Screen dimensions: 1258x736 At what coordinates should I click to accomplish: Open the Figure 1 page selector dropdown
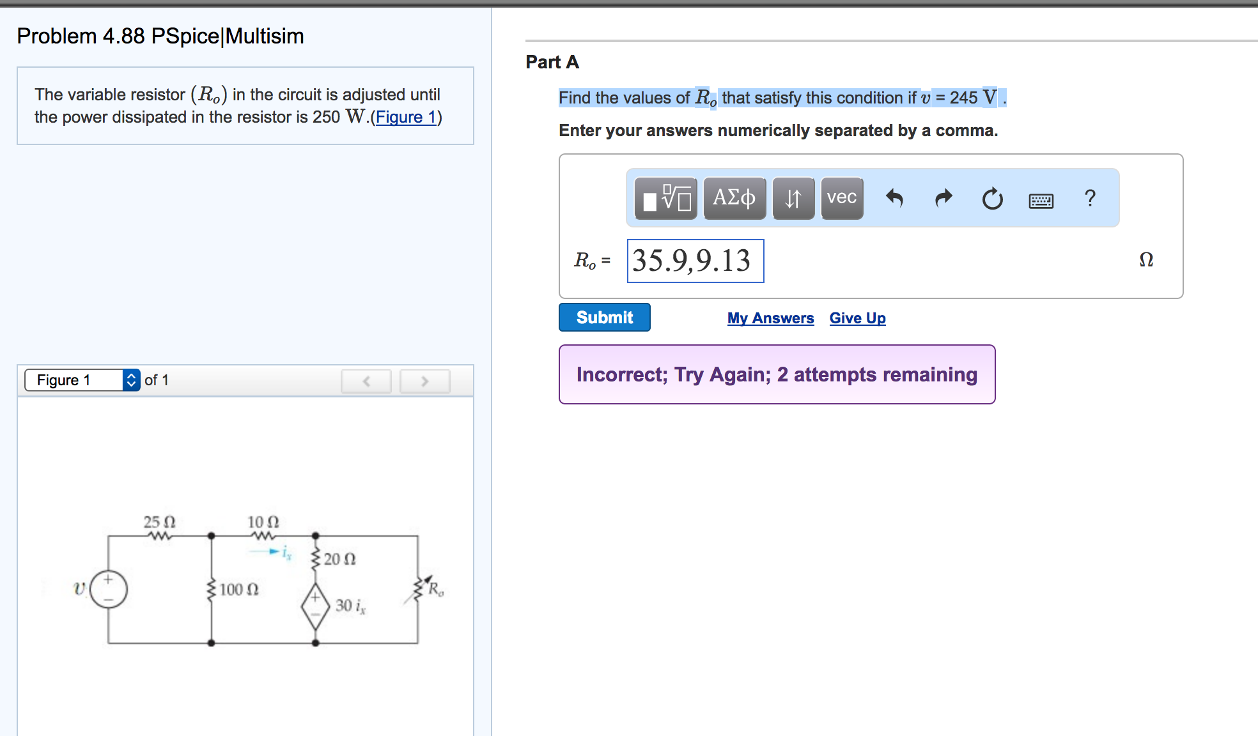click(x=77, y=379)
